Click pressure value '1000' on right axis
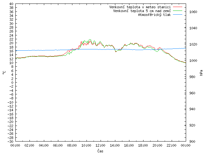The height and width of the screenshot is (153, 205). [x=193, y=61]
